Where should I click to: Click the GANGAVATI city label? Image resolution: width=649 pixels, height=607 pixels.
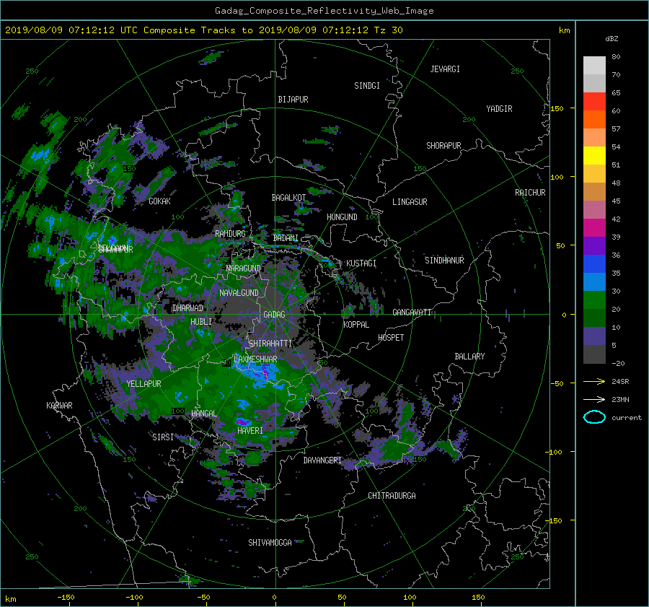pos(412,313)
